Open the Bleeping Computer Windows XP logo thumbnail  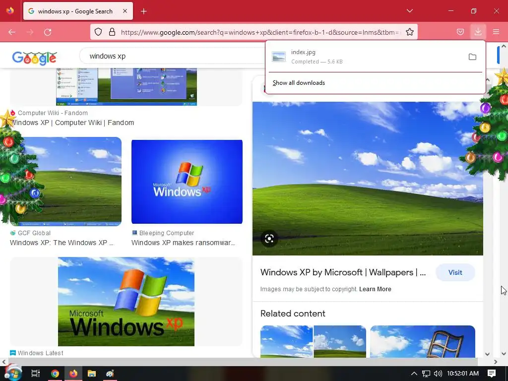(187, 182)
